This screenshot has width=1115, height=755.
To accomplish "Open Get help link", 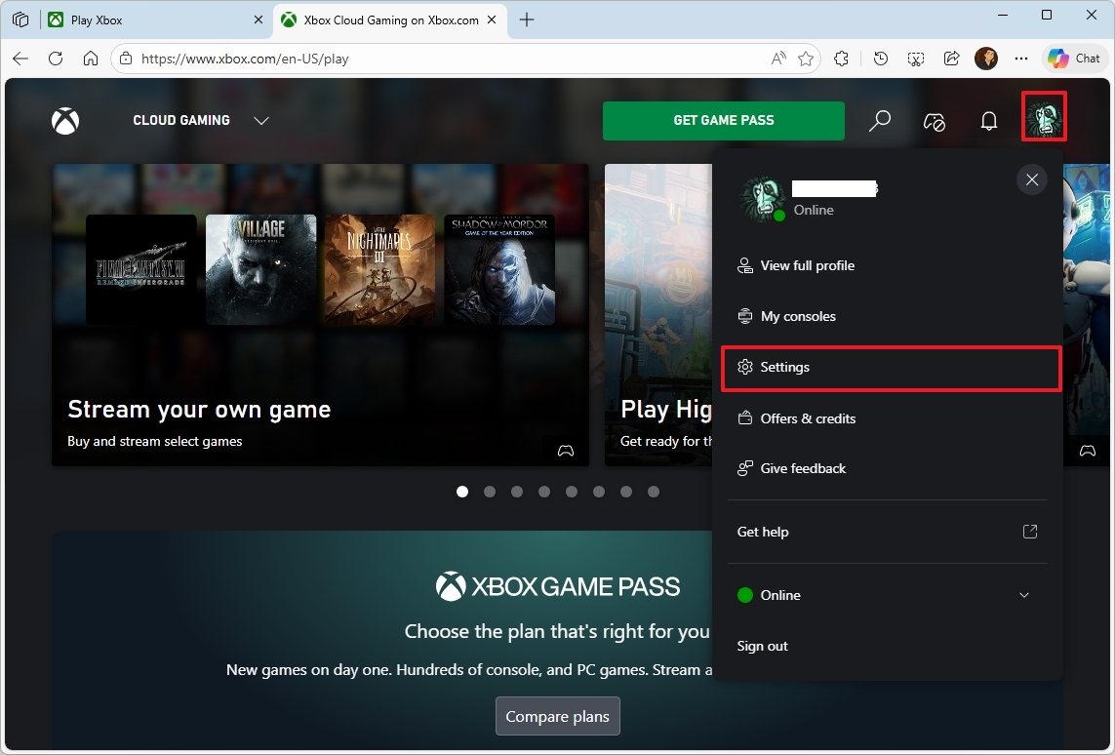I will [888, 532].
